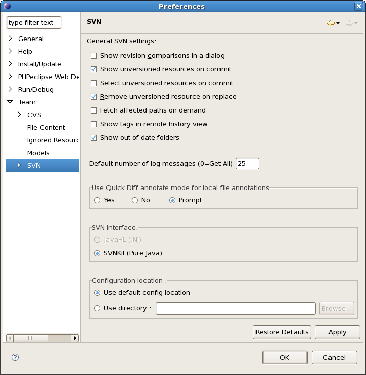Click the Apply button
The width and height of the screenshot is (366, 375).
[x=337, y=332]
